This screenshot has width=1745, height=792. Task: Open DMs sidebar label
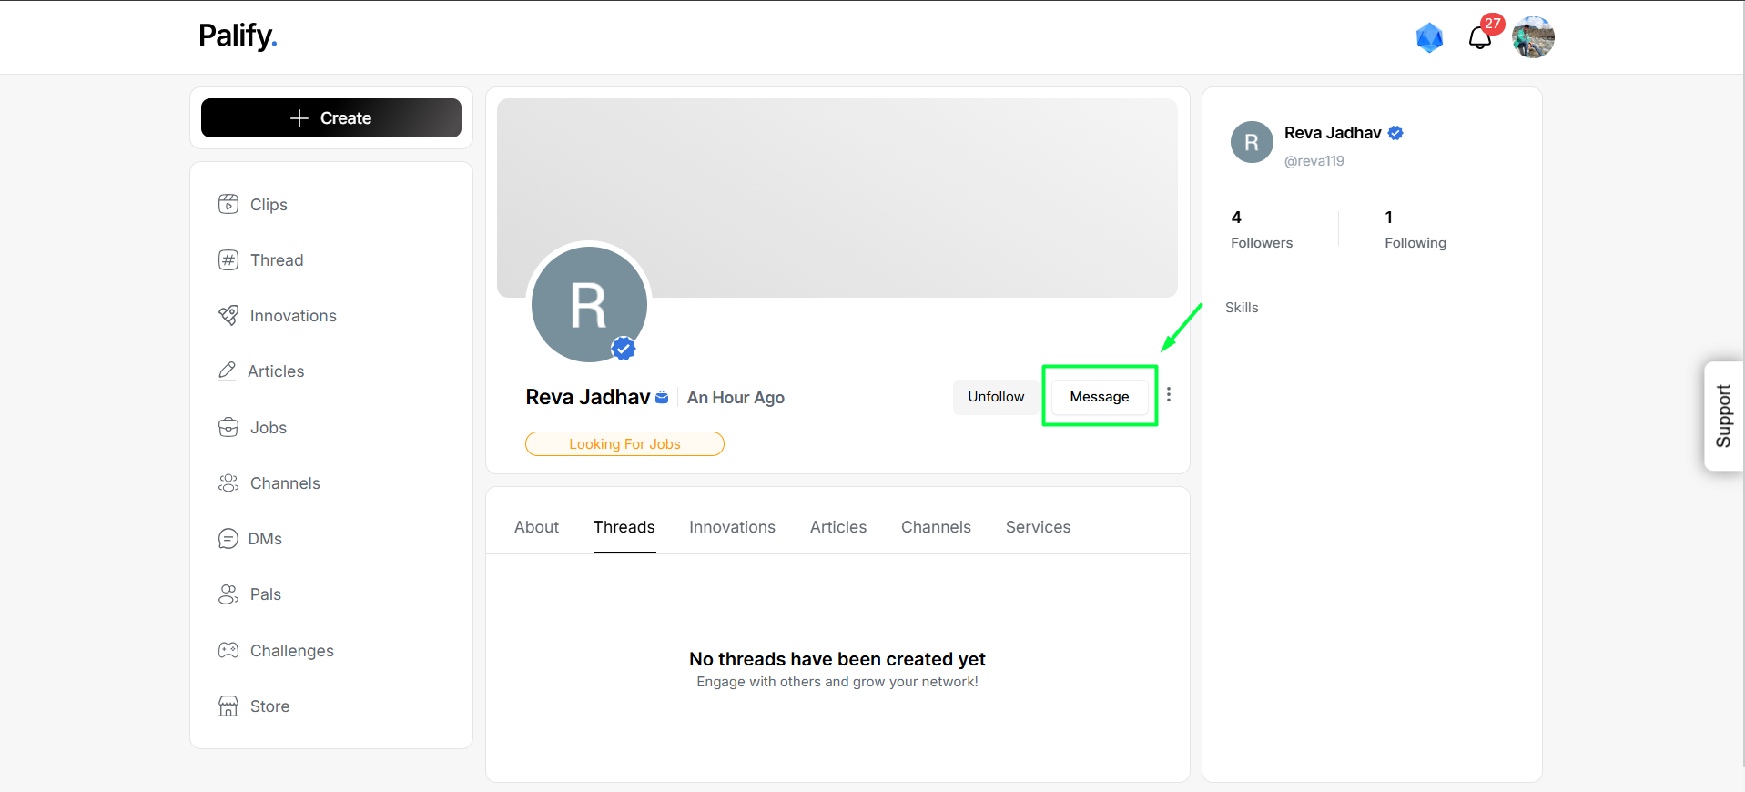pyautogui.click(x=265, y=539)
